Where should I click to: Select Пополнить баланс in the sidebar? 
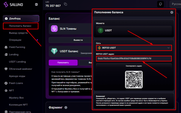click(x=20, y=26)
